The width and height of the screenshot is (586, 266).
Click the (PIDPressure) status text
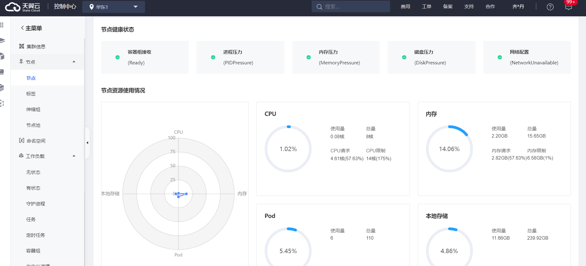point(238,62)
